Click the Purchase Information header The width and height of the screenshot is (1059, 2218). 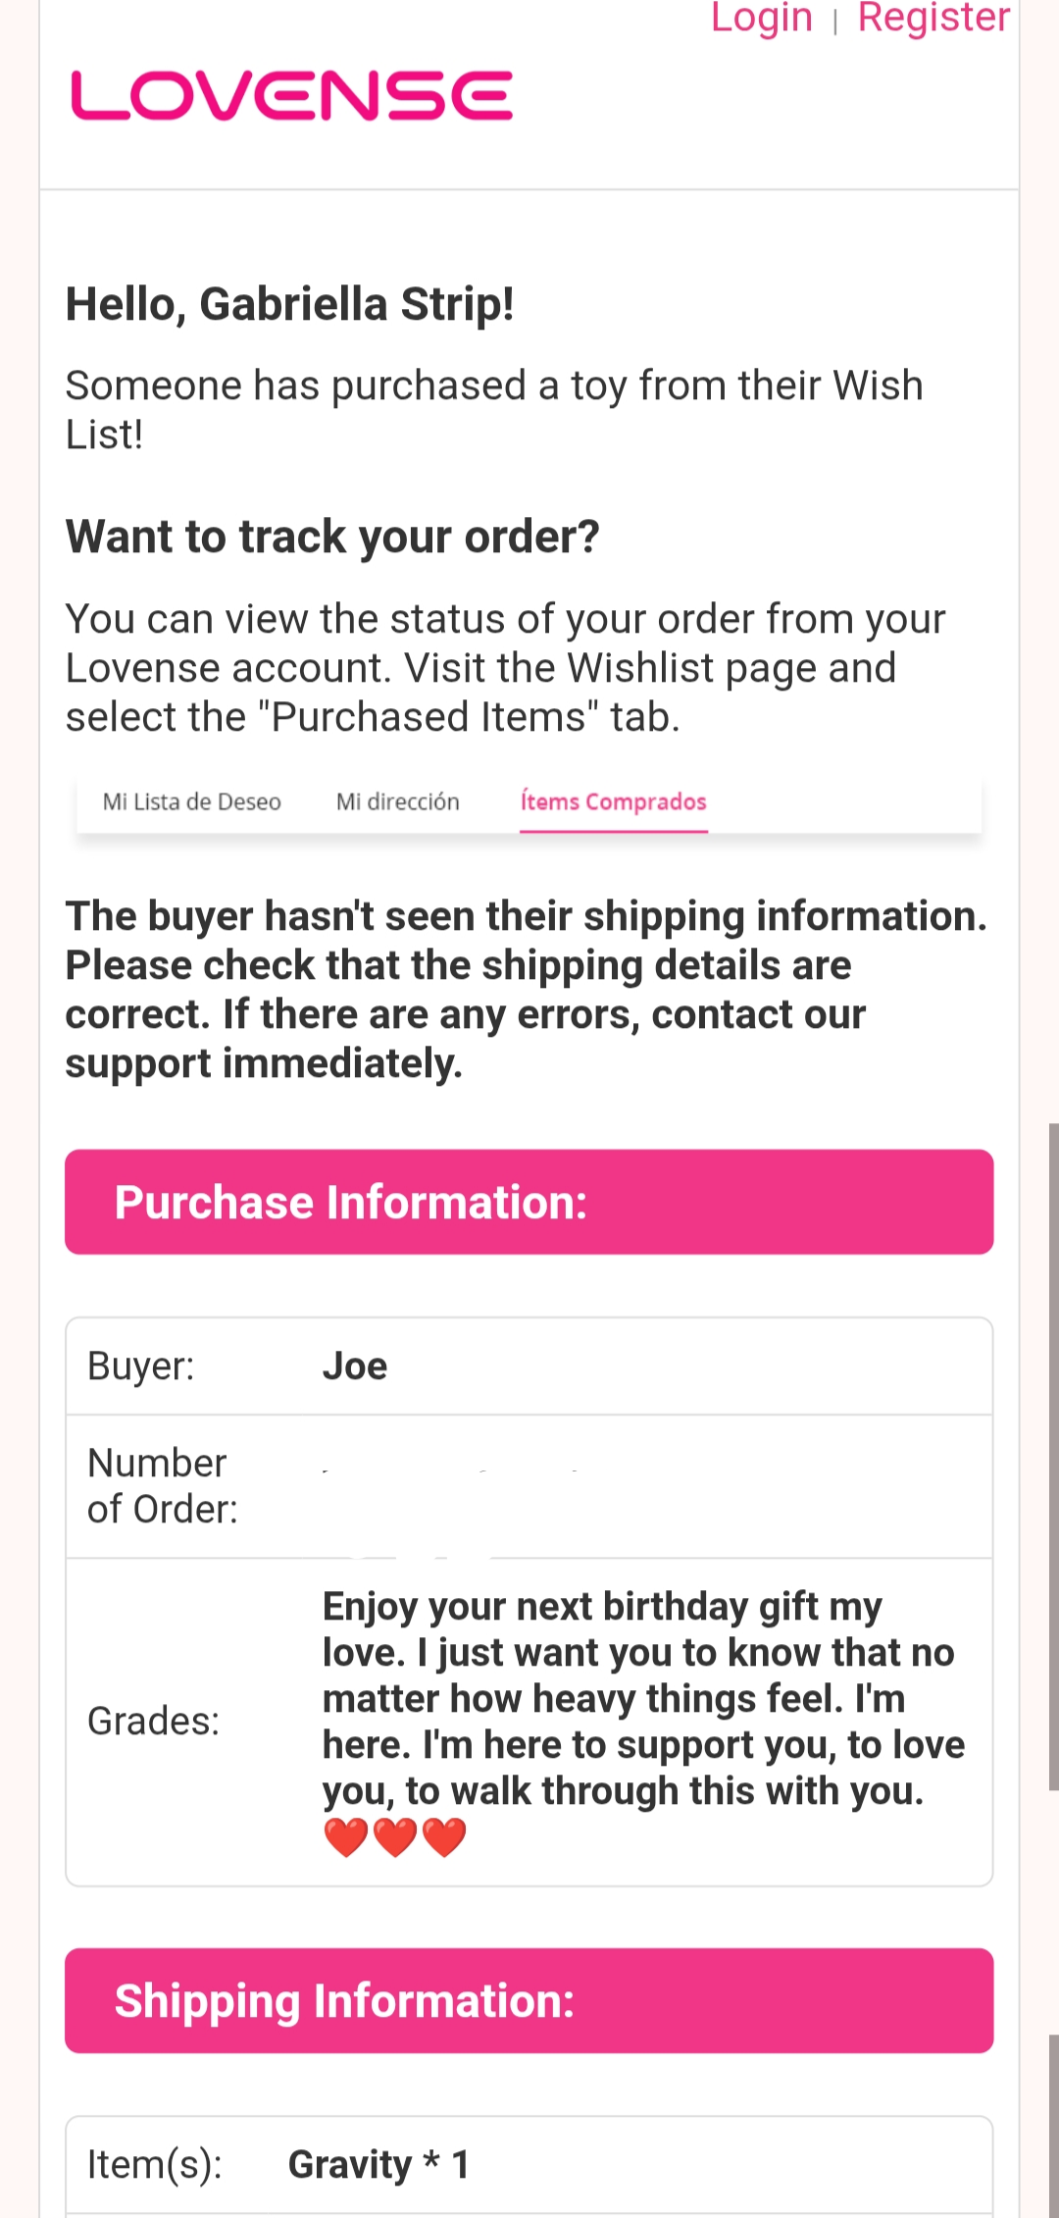click(x=529, y=1202)
